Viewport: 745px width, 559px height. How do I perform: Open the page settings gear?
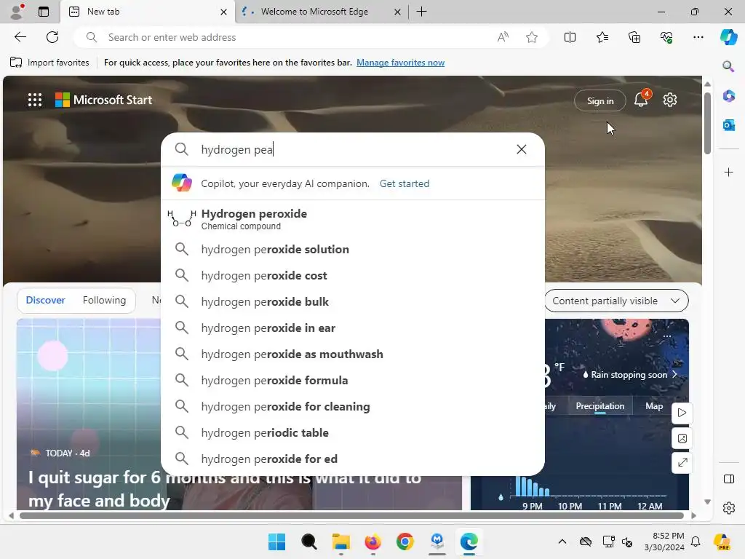click(670, 100)
